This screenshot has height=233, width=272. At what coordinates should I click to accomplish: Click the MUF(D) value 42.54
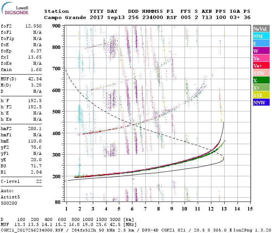[35, 79]
